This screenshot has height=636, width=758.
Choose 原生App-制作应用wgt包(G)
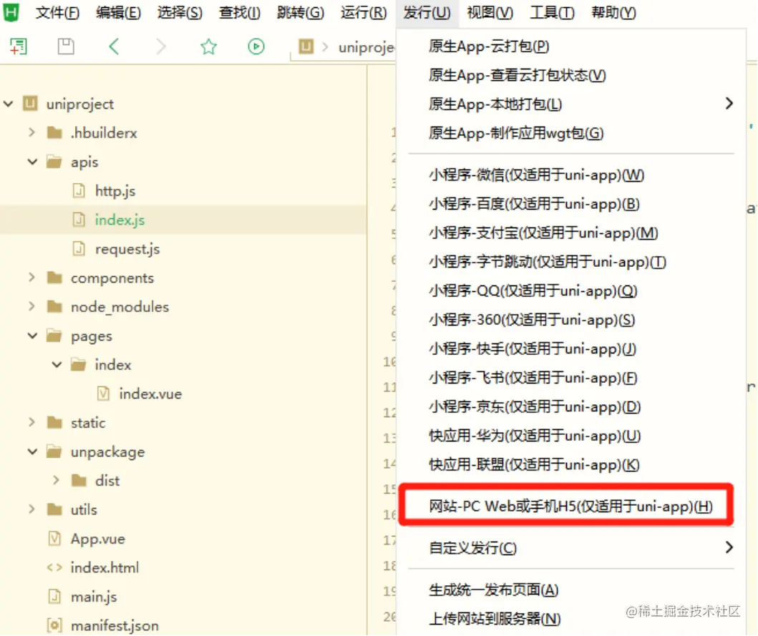[571, 133]
